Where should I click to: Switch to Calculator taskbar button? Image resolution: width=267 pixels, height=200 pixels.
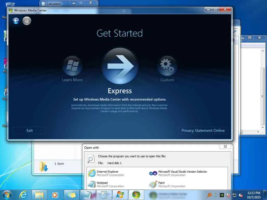(x=104, y=195)
